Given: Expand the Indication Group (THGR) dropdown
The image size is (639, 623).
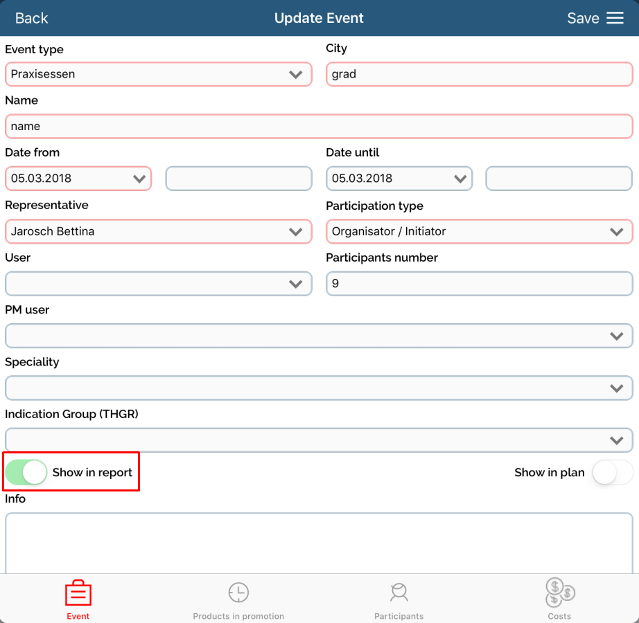Looking at the screenshot, I should (x=319, y=440).
